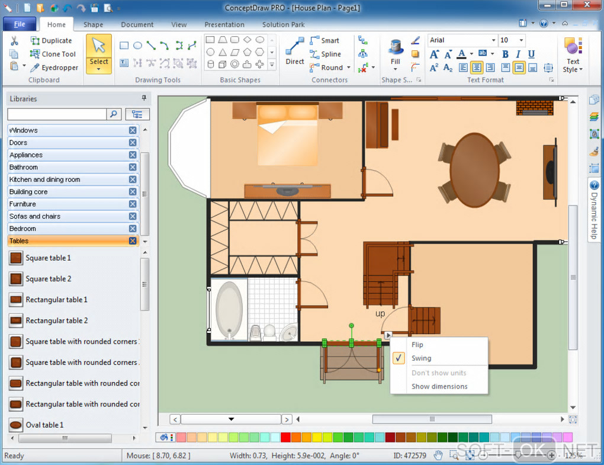Click the hand pan tool in status bar
Image resolution: width=604 pixels, height=465 pixels.
point(438,456)
